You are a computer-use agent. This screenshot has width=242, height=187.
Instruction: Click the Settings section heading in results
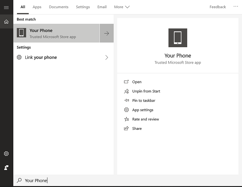pos(24,47)
